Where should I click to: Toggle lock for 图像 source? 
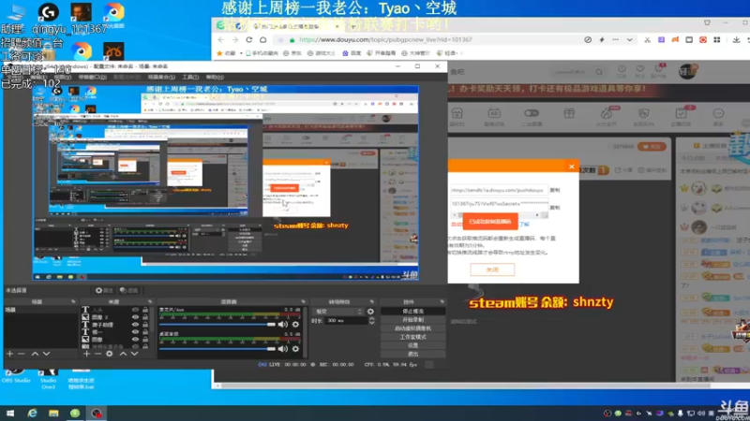(x=145, y=340)
